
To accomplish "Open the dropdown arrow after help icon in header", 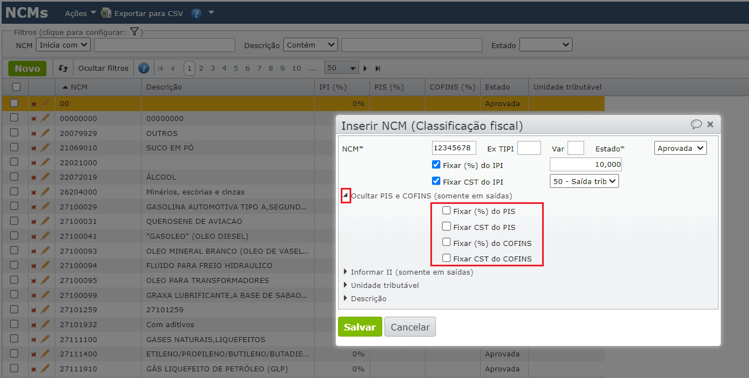I will (x=211, y=13).
